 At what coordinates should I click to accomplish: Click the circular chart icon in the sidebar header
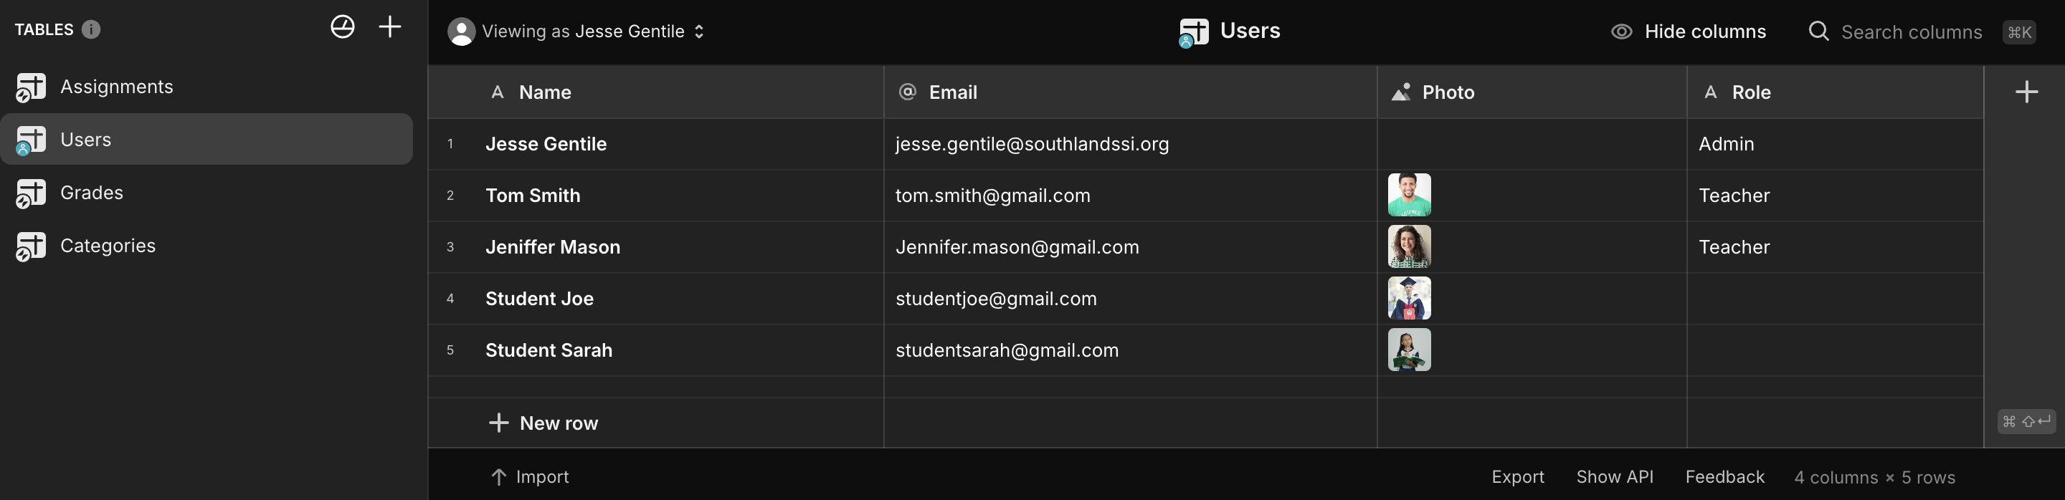coord(342,27)
